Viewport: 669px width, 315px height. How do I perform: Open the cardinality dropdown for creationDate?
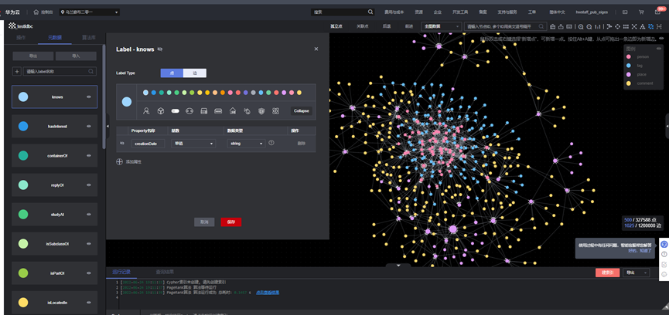pos(193,144)
